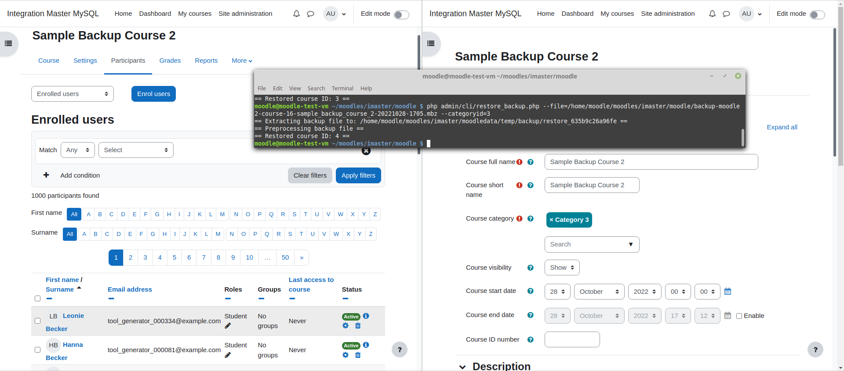Open terminal Terminal menu

tap(342, 88)
